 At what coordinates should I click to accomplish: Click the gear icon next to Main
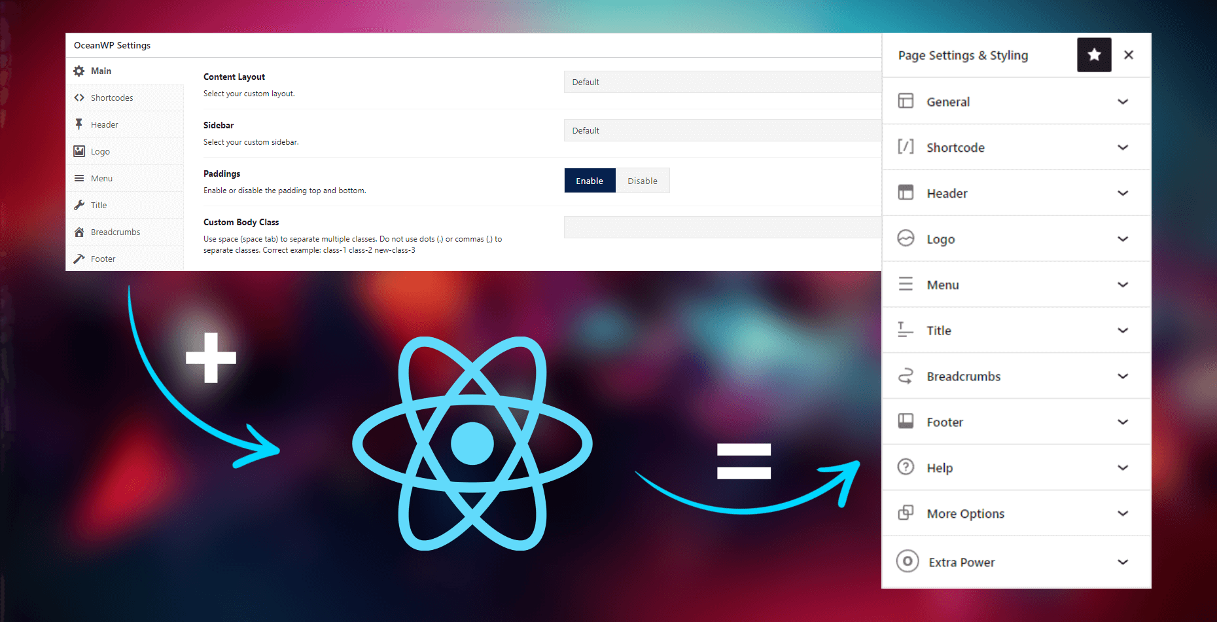[x=79, y=71]
